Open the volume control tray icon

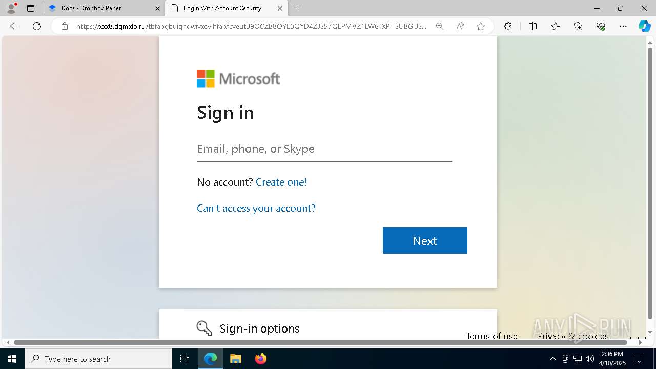pos(590,359)
